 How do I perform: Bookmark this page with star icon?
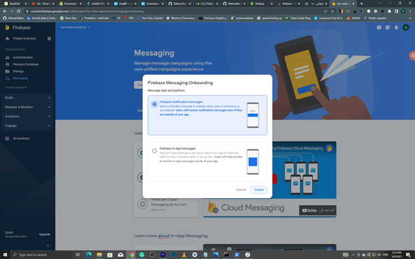[333, 12]
